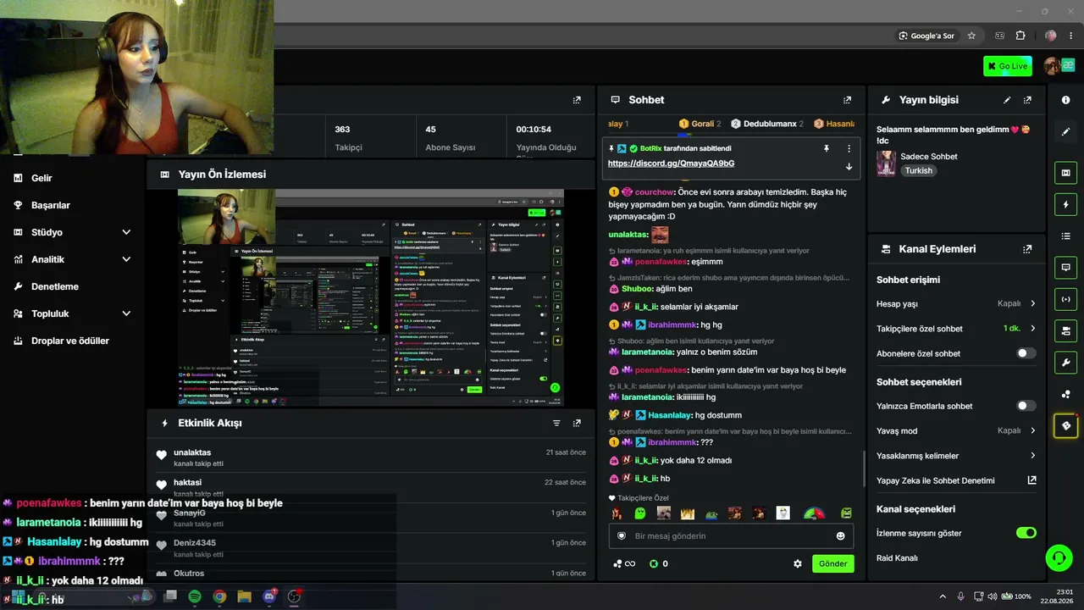Click haktasi in the activity feed

click(187, 482)
